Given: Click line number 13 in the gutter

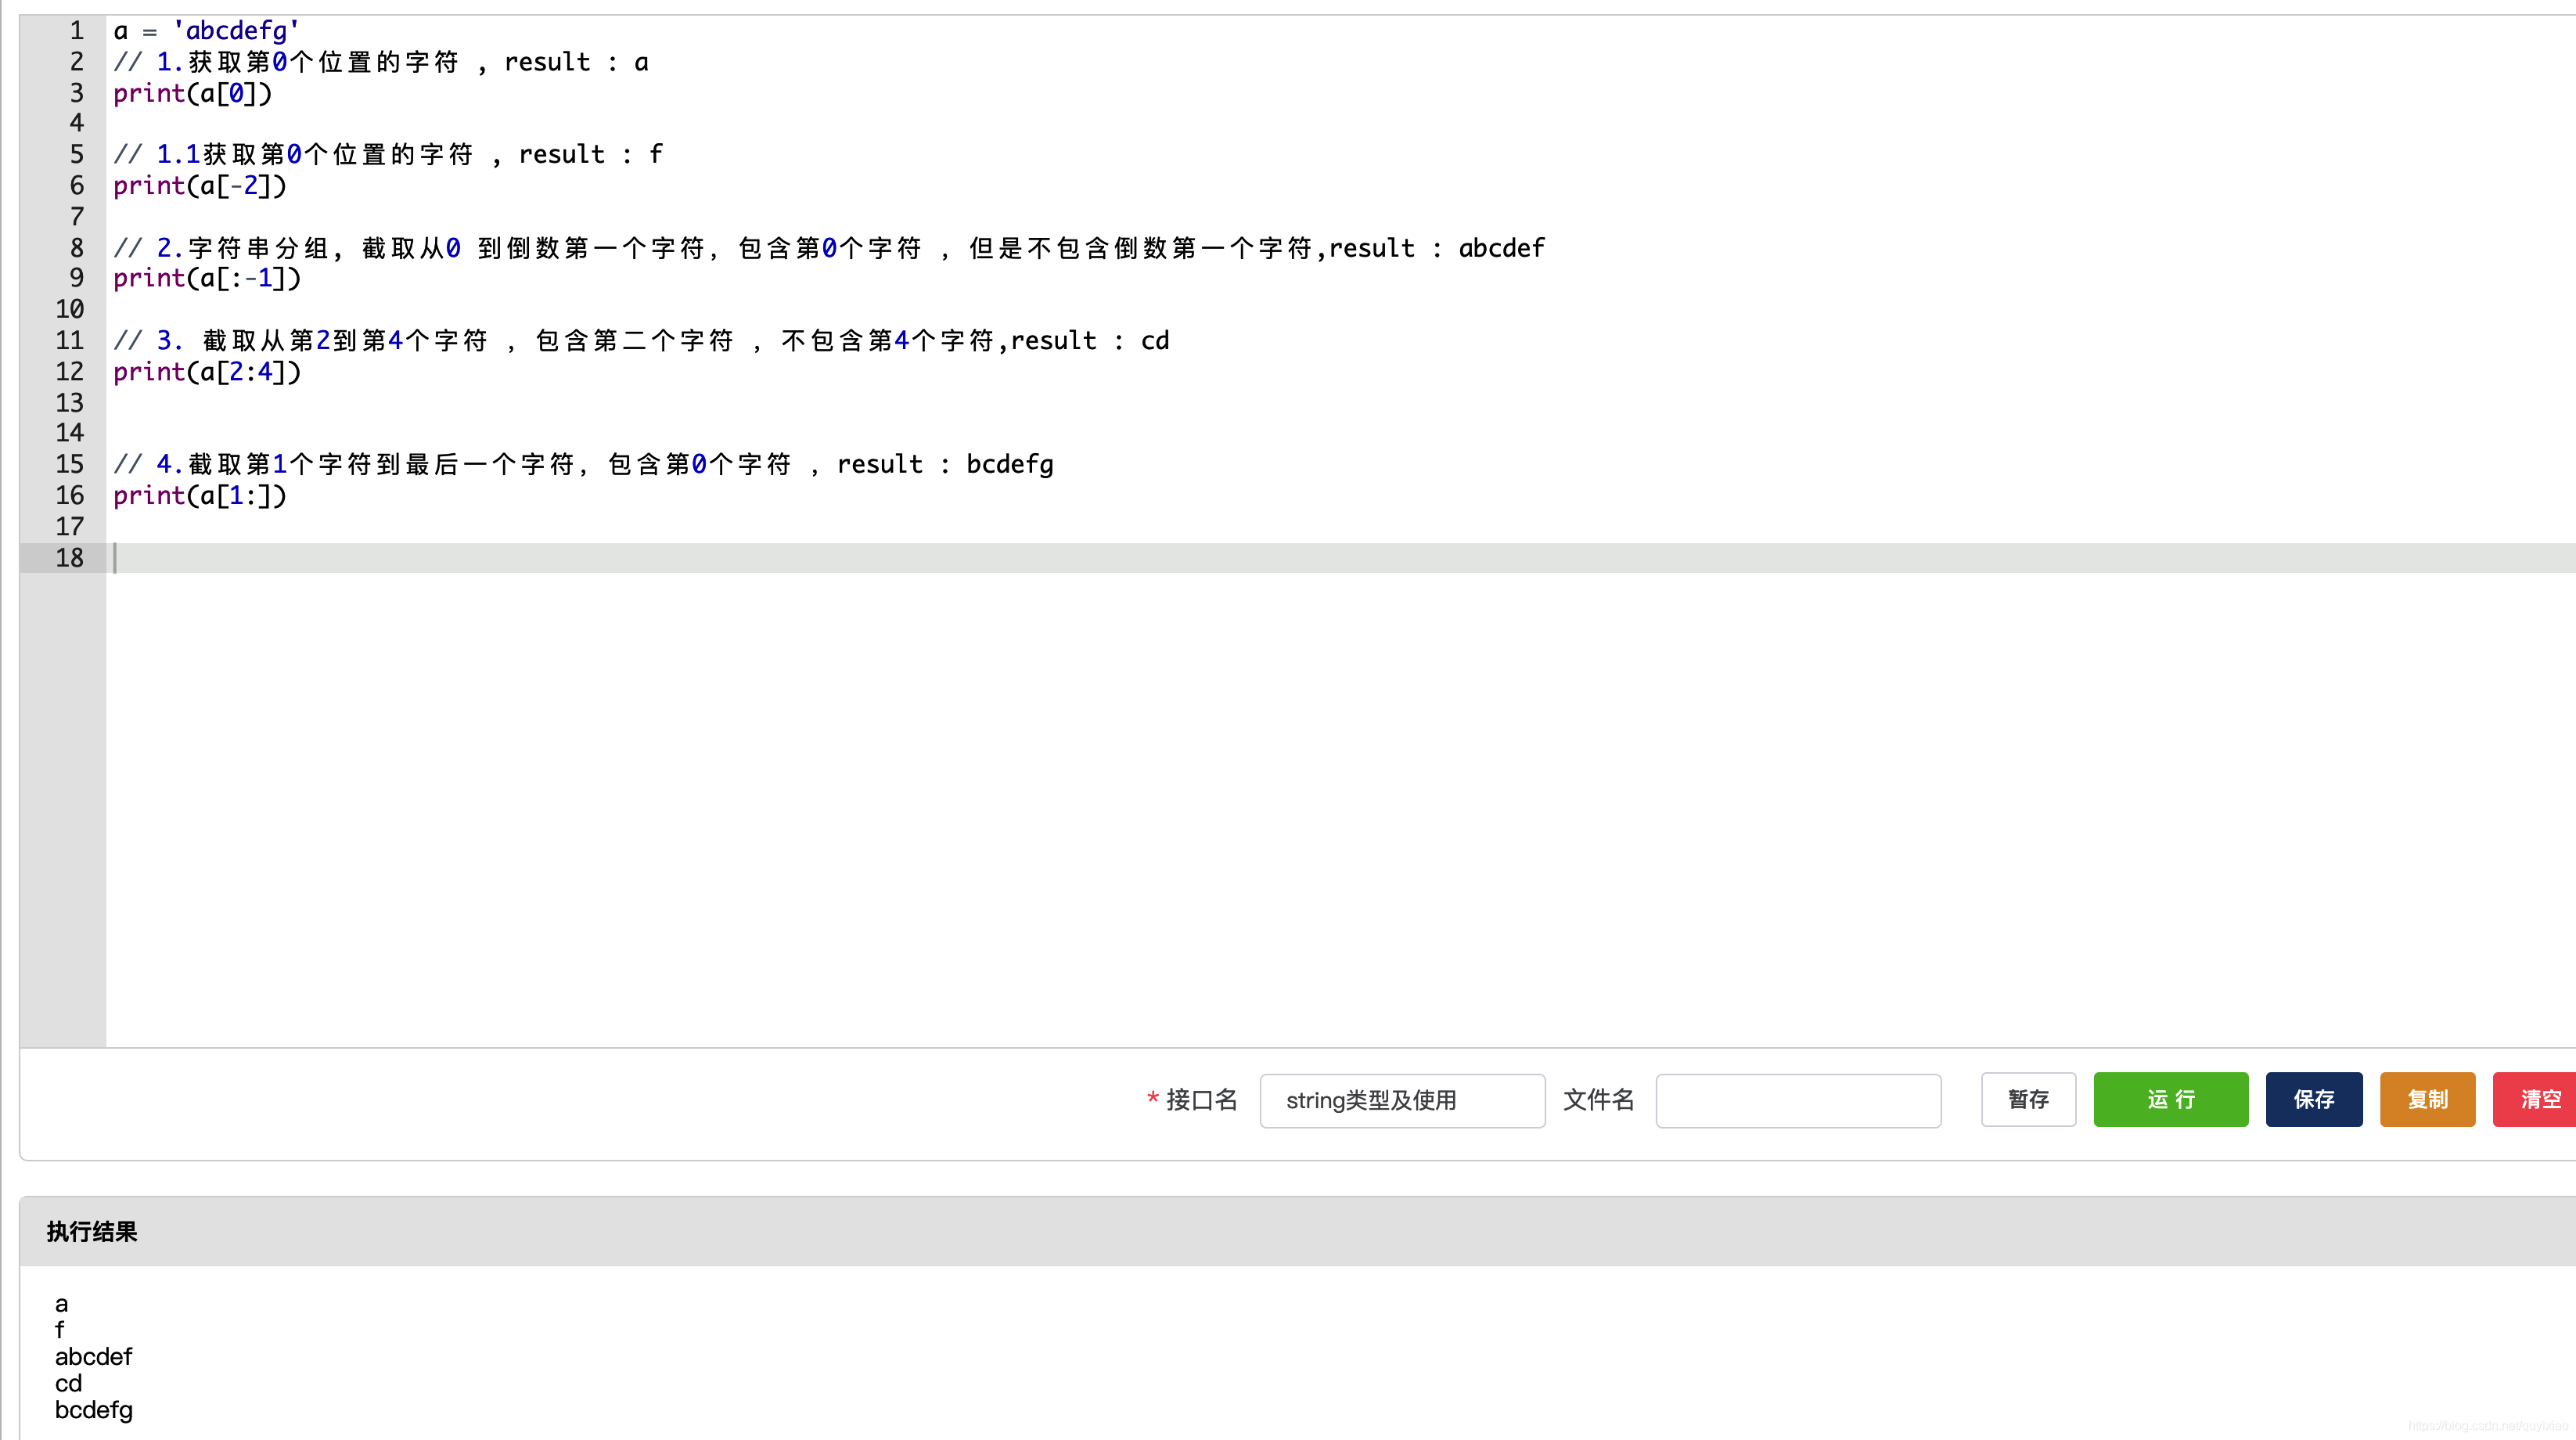Looking at the screenshot, I should click(x=69, y=403).
